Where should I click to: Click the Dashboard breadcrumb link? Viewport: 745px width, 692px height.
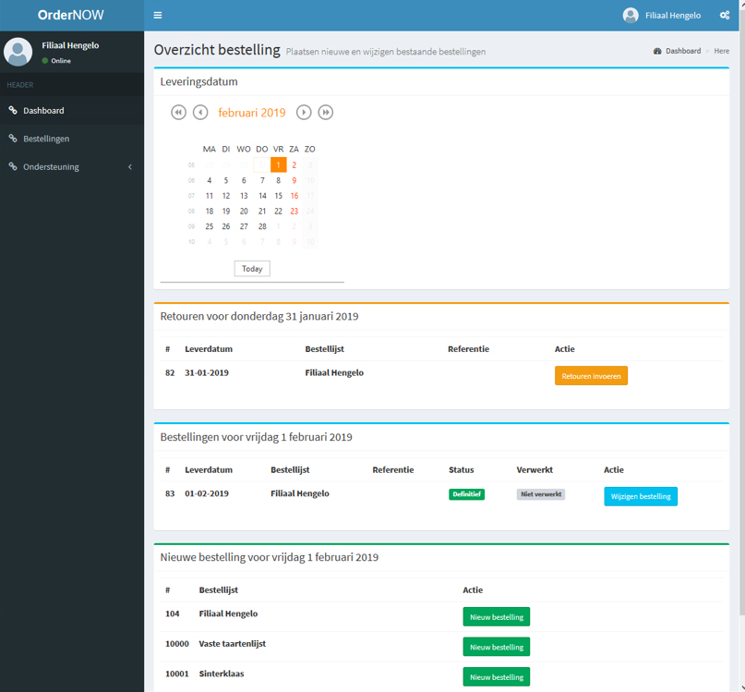683,51
